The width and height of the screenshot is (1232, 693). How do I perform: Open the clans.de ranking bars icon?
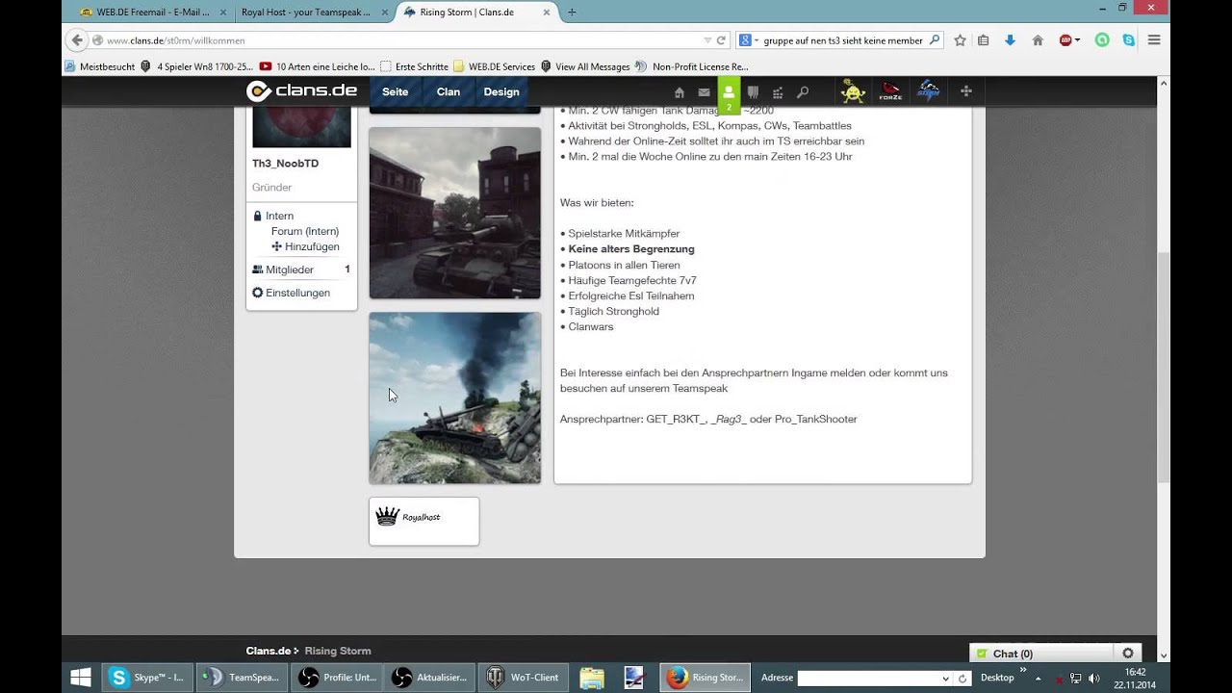click(x=778, y=92)
